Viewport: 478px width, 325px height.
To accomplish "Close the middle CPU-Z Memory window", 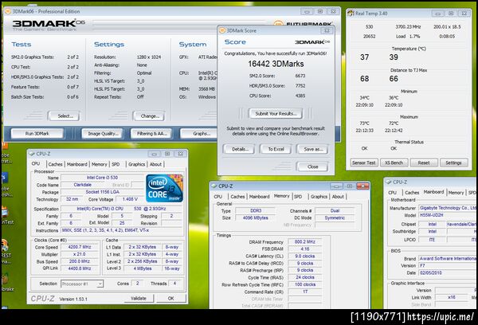I will [x=362, y=186].
